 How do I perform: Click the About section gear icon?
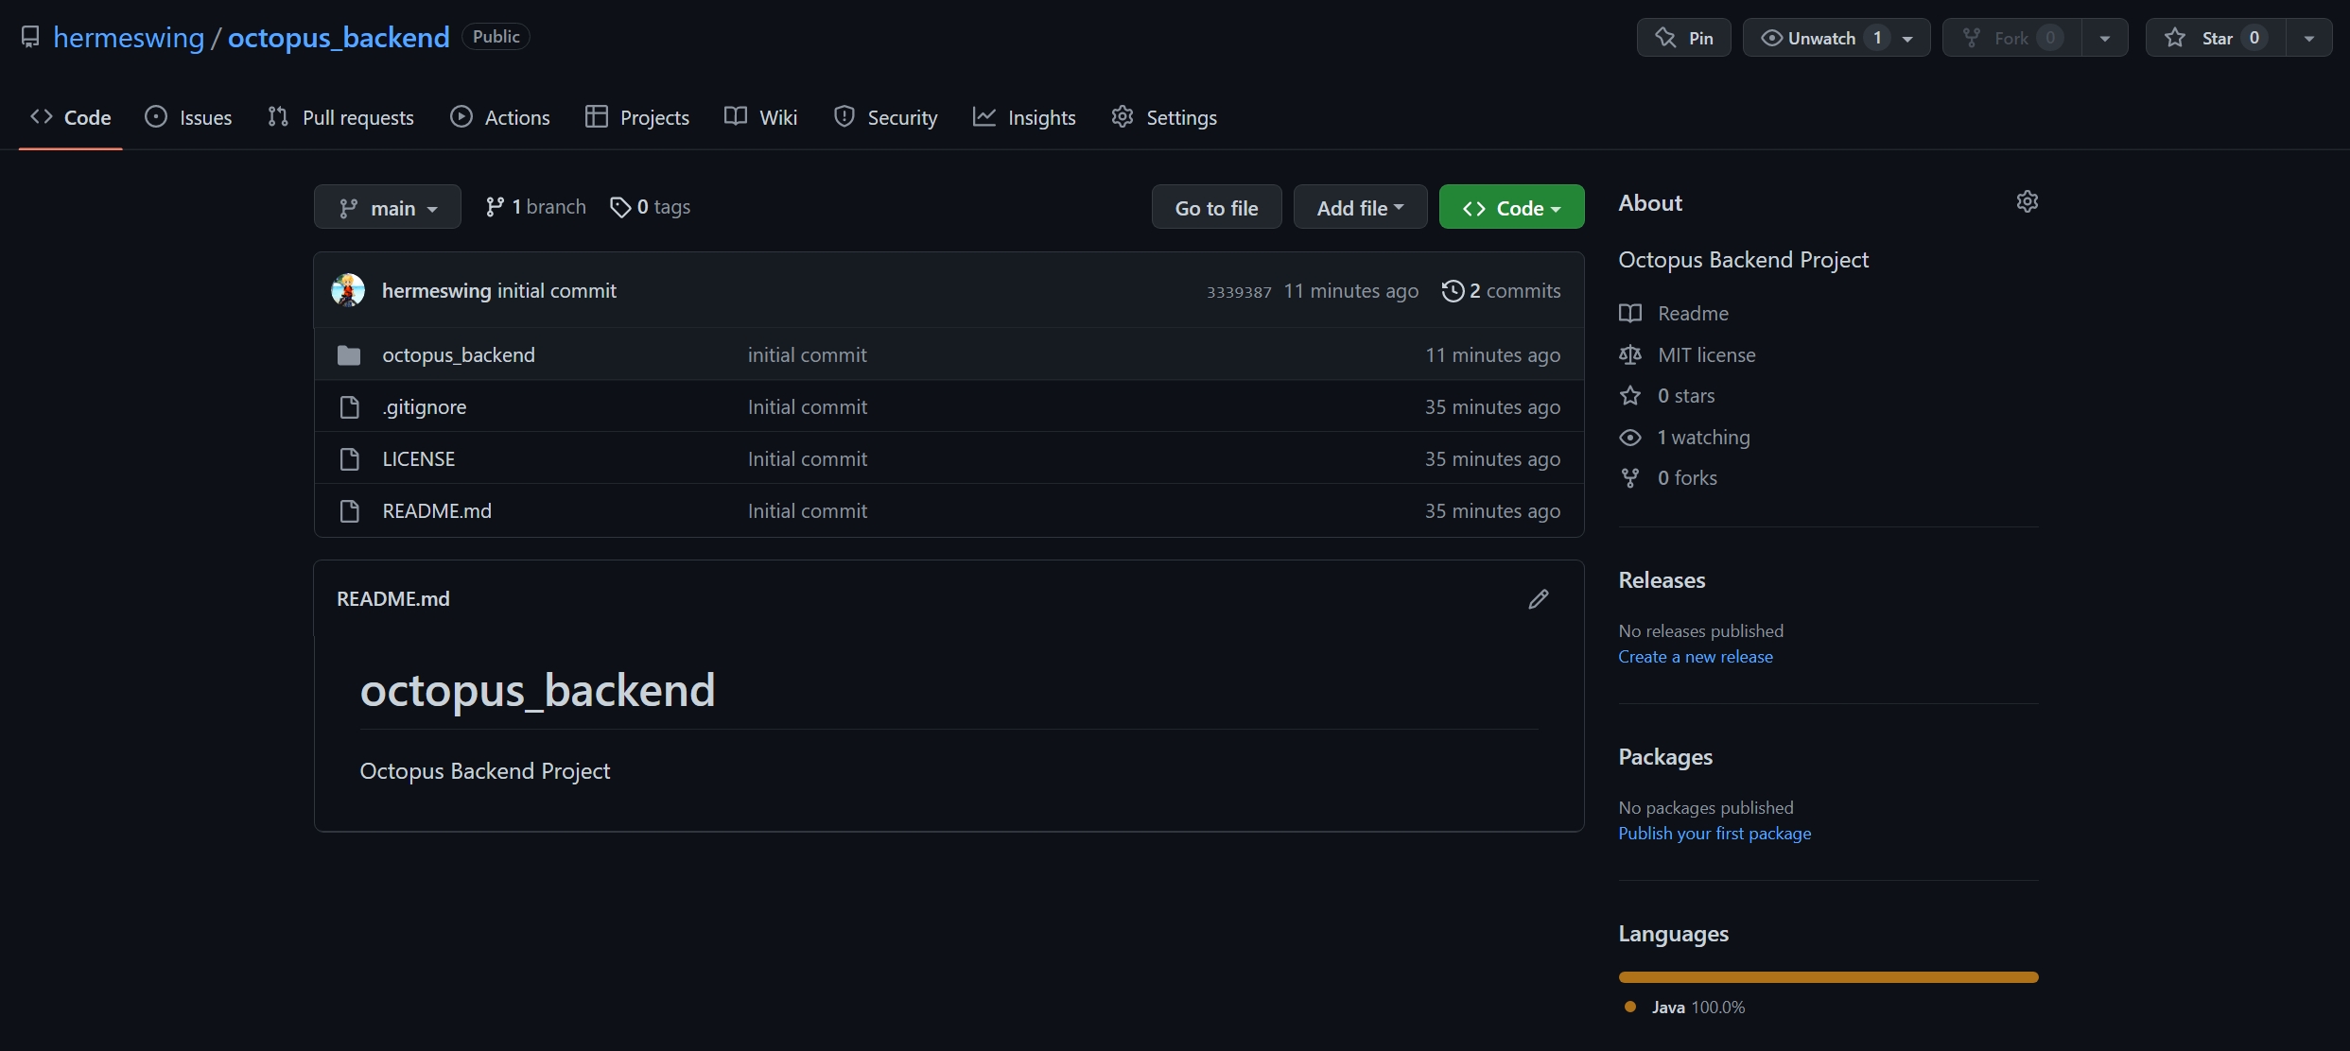pos(2027,201)
